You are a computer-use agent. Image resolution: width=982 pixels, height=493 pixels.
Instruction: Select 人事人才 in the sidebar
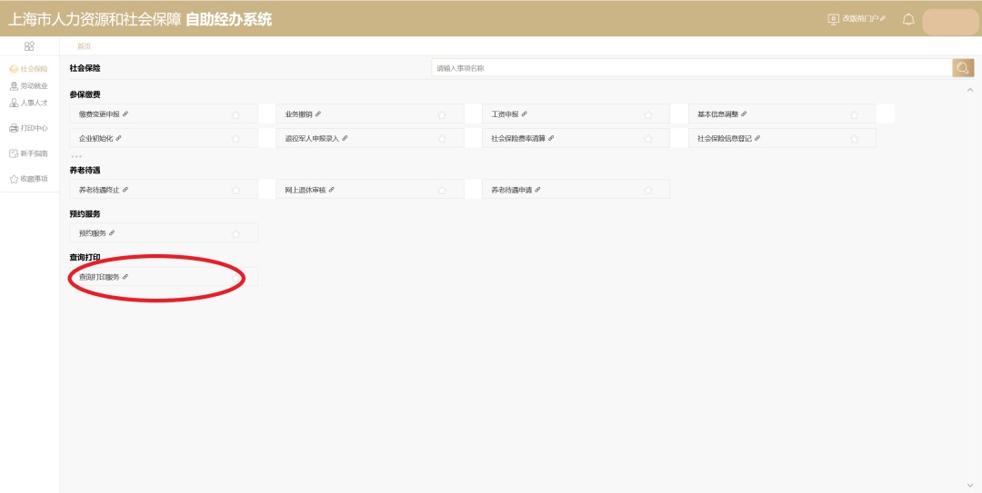tap(29, 103)
